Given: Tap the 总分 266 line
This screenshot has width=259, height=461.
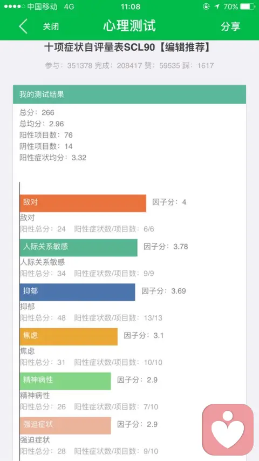Looking at the screenshot, I should point(37,113).
